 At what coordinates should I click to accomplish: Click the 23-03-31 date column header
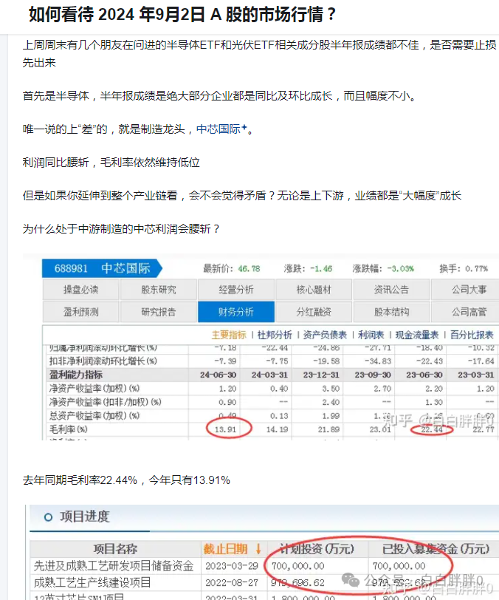click(x=476, y=375)
